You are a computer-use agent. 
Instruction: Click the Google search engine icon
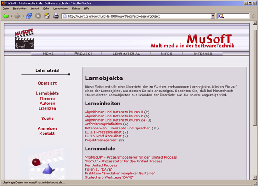point(221,16)
